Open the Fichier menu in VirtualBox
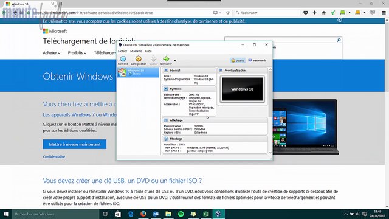389x219 pixels. (x=122, y=51)
